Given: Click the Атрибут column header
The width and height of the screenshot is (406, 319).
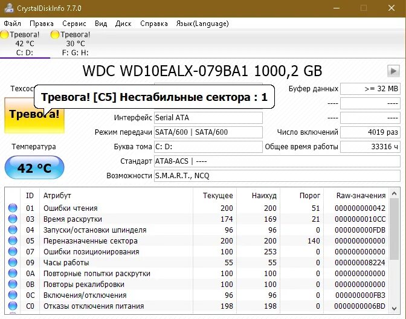Looking at the screenshot, I should pyautogui.click(x=116, y=196).
